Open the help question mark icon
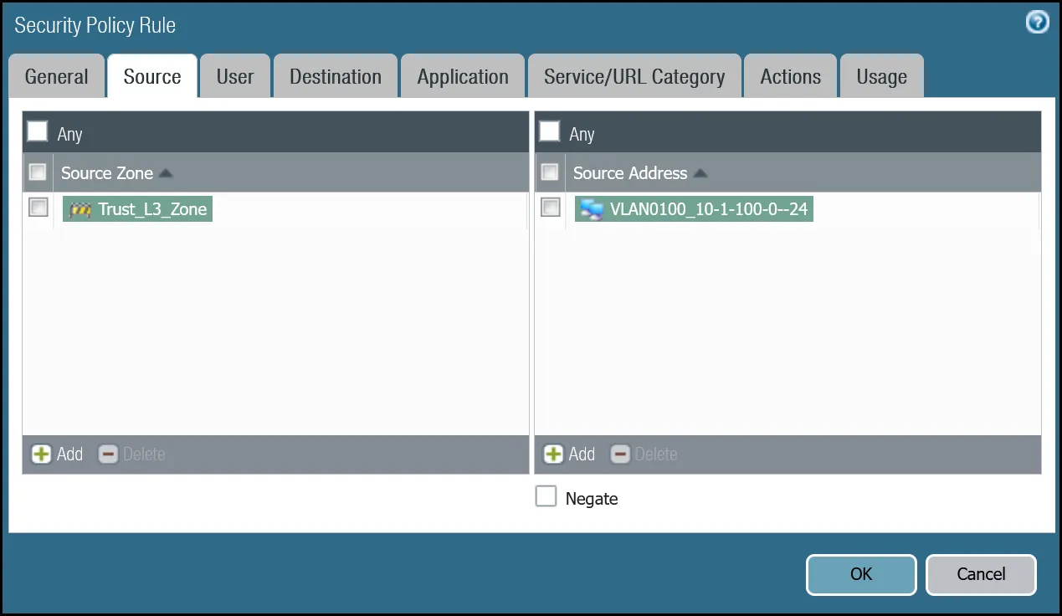The image size is (1062, 616). (1037, 23)
